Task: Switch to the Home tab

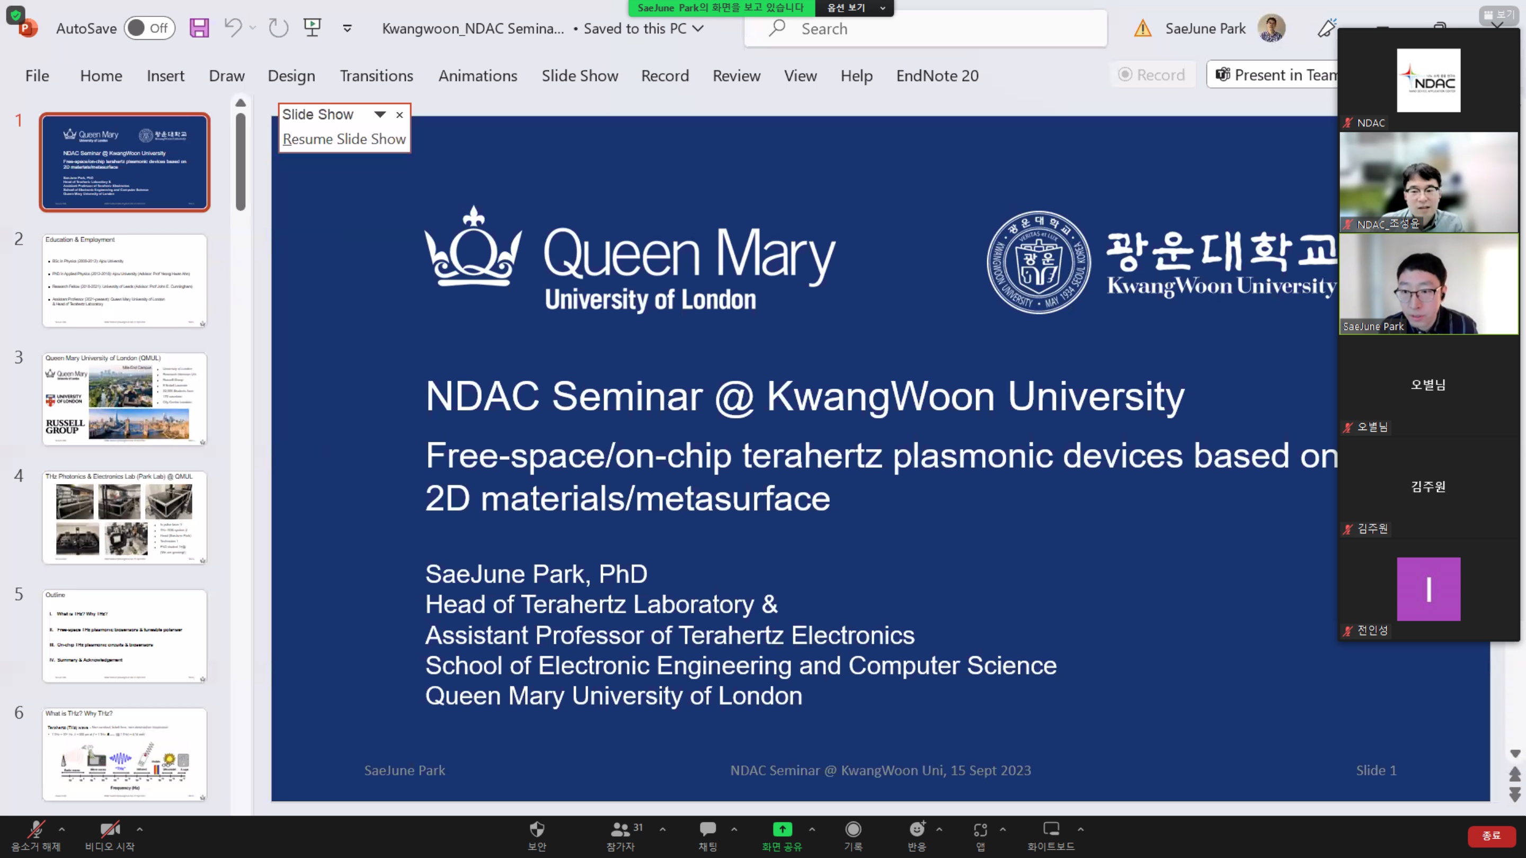Action: [101, 76]
